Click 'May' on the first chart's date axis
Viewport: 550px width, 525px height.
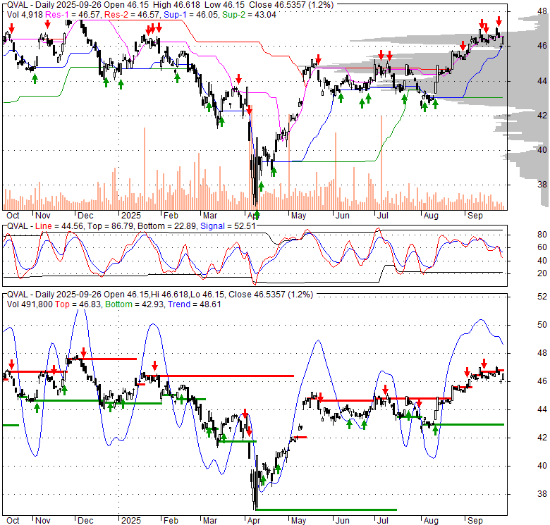[x=298, y=216]
